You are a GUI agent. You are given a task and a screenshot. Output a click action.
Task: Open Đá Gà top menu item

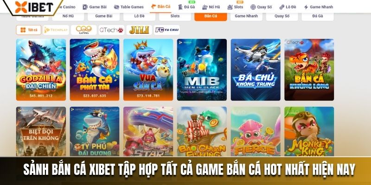[186, 7]
